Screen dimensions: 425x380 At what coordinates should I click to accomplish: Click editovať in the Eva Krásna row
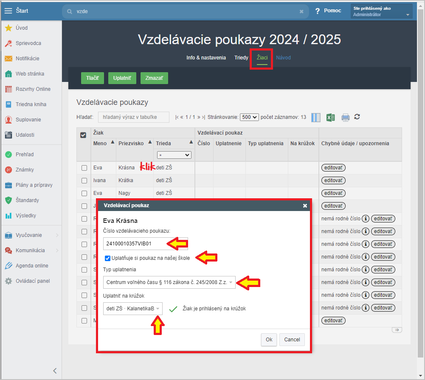point(333,168)
